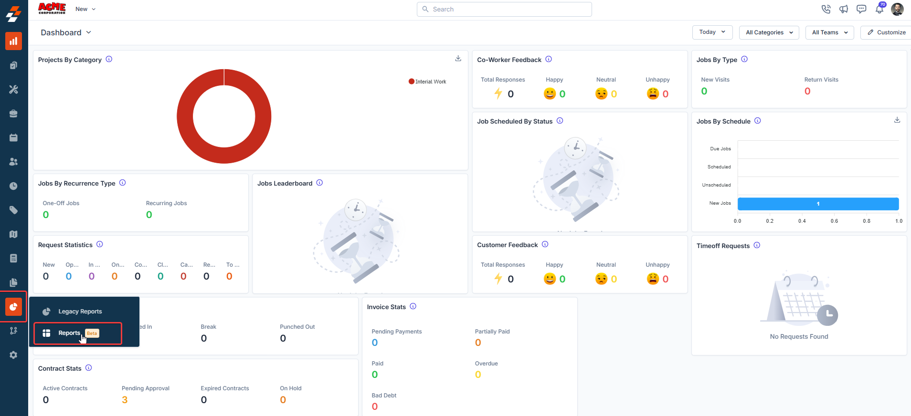Click info icon beside Customer Feedback
This screenshot has height=416, width=911.
545,244
